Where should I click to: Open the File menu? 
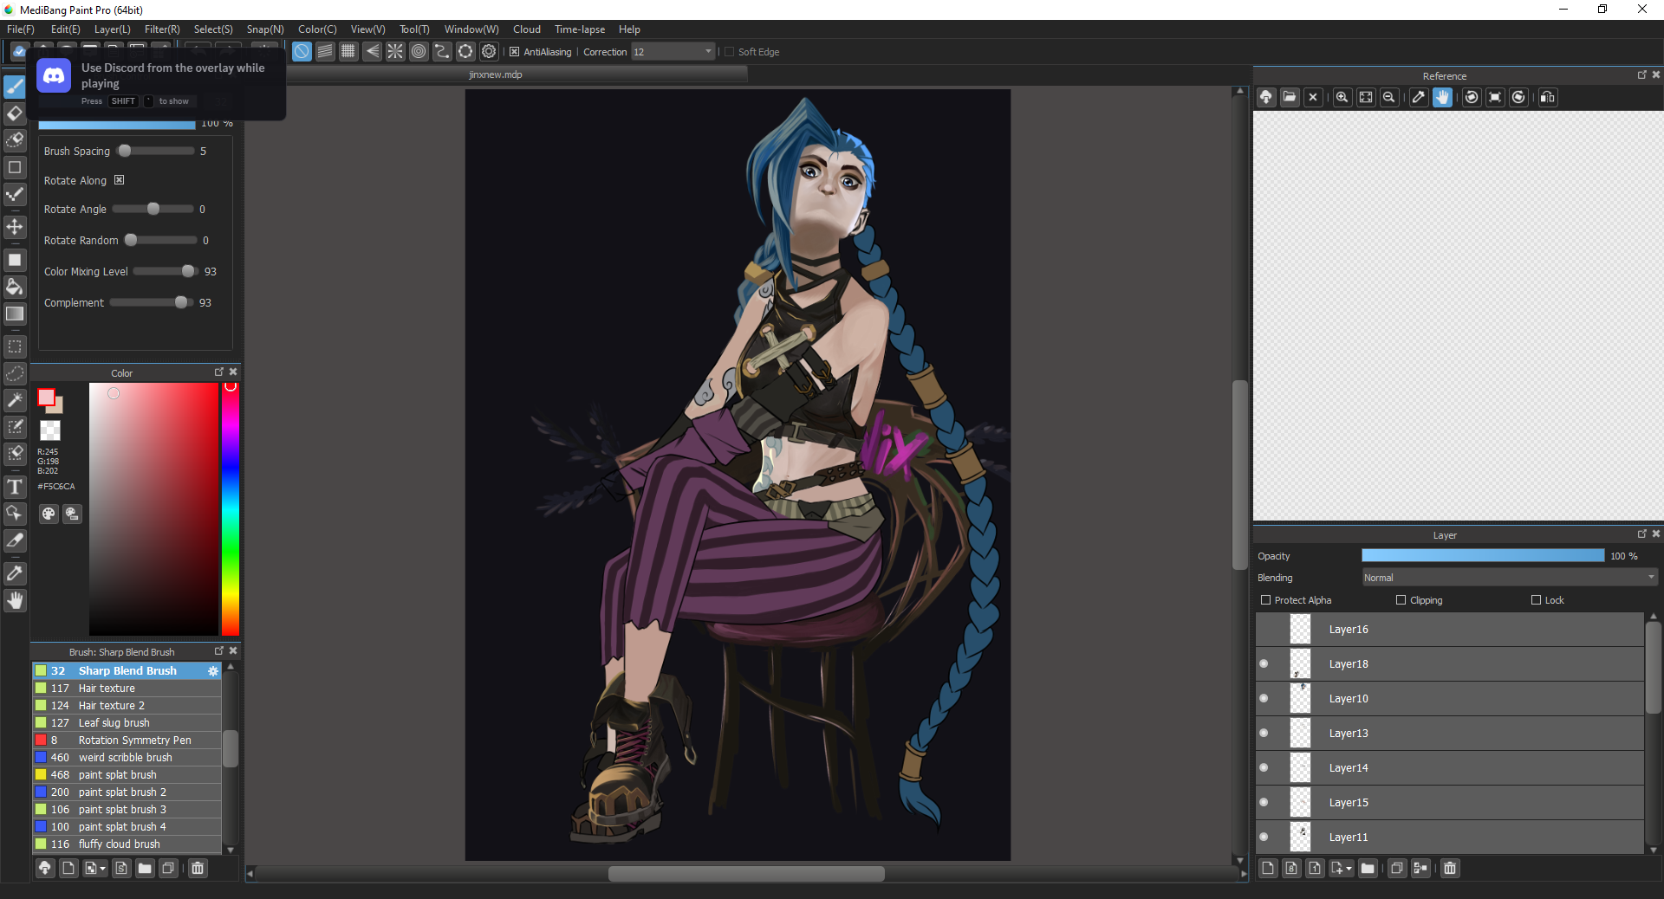click(x=21, y=29)
